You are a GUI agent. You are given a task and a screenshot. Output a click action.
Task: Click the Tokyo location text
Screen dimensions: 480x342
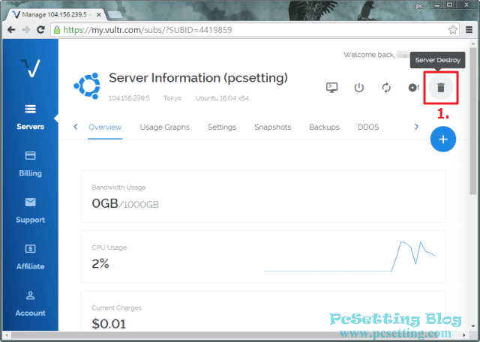pos(172,98)
